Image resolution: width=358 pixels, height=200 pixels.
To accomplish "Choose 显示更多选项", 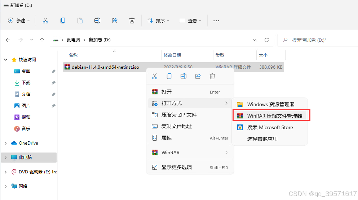I will pos(190,167).
